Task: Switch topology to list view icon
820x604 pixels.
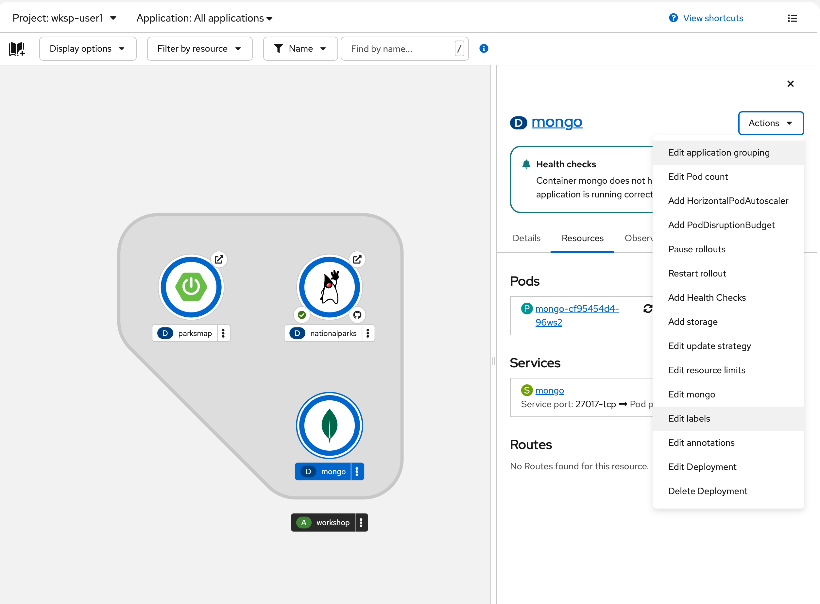Action: click(x=792, y=18)
